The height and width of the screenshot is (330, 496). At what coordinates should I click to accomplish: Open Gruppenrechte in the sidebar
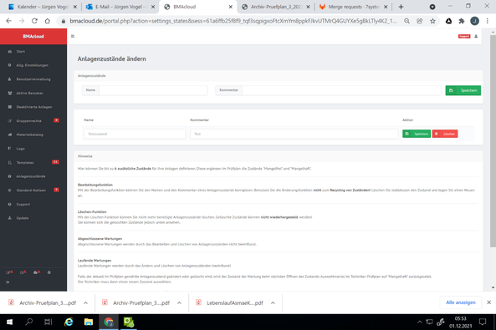[28, 121]
